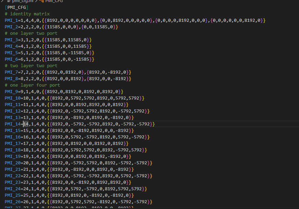
Task: Click the closing brace ending the PMI_1 line
Action: [x=264, y=20]
